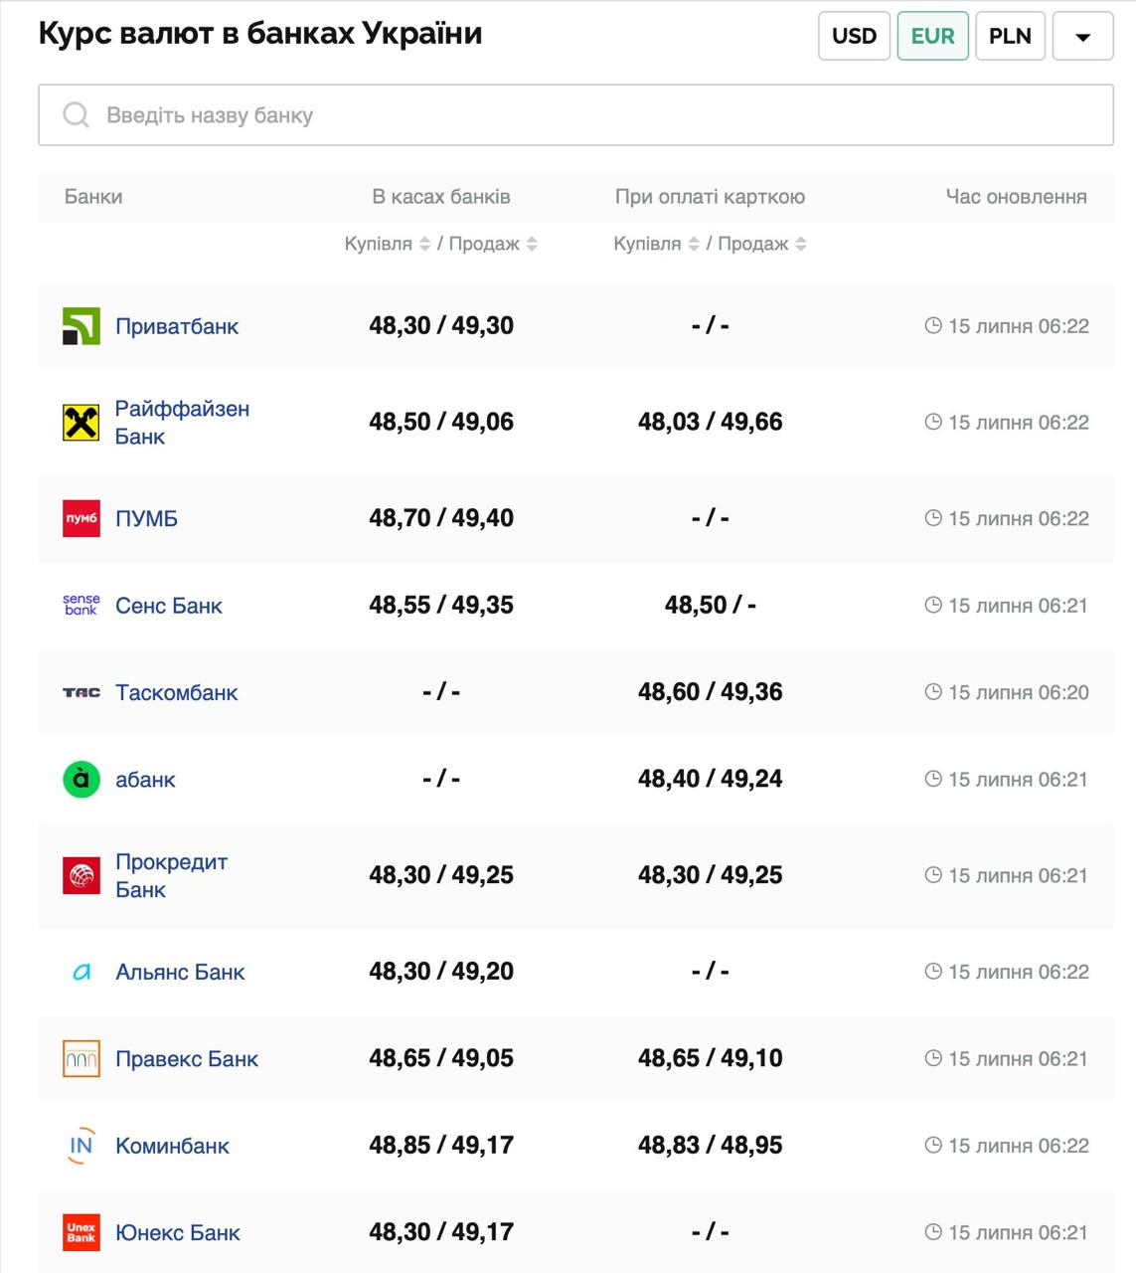
Task: Click the Райффайзен Банк logo icon
Action: pos(81,423)
